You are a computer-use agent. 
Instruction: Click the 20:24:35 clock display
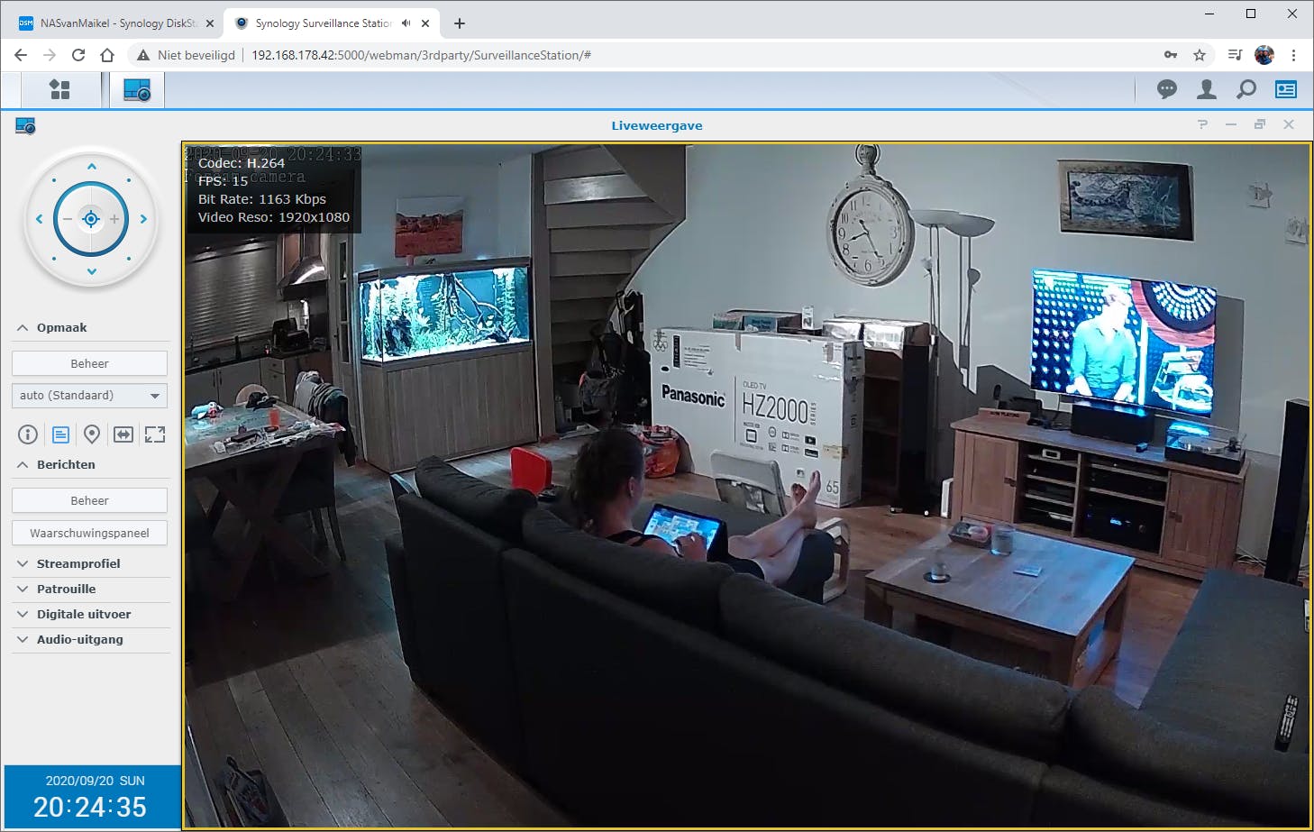[90, 807]
